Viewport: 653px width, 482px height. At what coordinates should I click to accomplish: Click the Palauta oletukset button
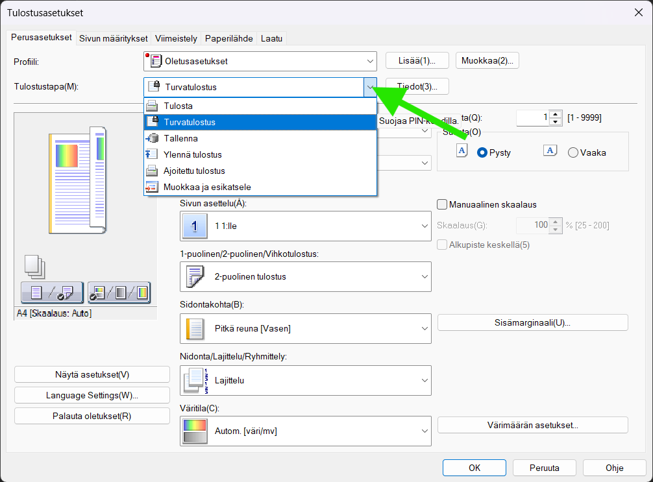[x=92, y=416]
